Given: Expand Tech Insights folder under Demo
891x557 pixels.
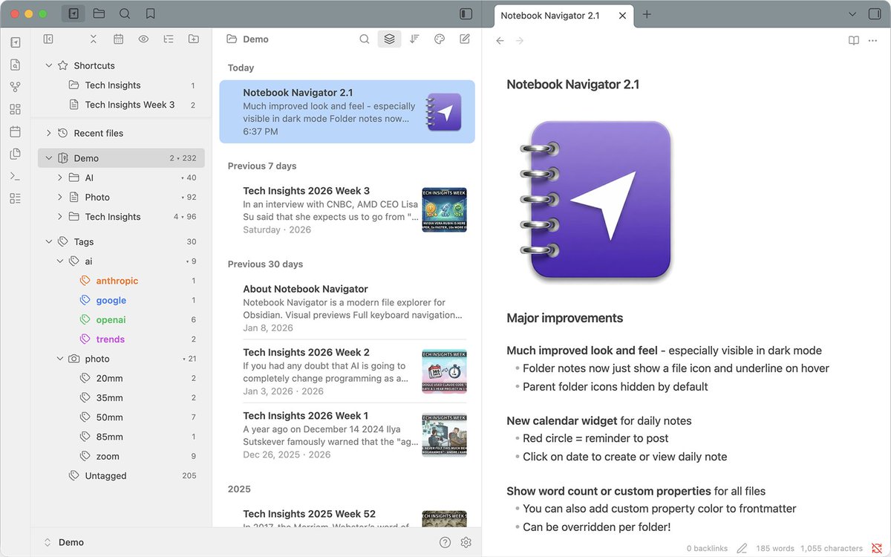Looking at the screenshot, I should (x=60, y=217).
